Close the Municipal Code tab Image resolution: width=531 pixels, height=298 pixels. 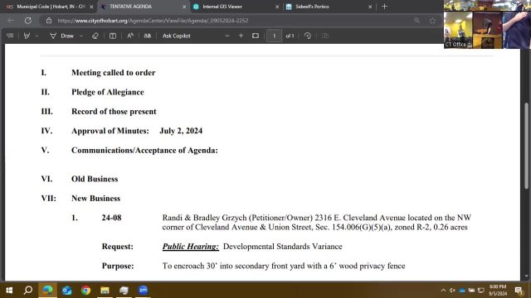(91, 7)
